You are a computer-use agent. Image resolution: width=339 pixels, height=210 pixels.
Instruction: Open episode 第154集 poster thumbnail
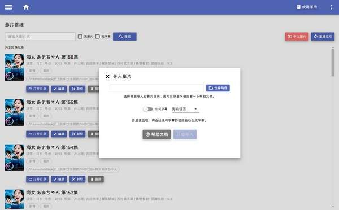[14, 158]
